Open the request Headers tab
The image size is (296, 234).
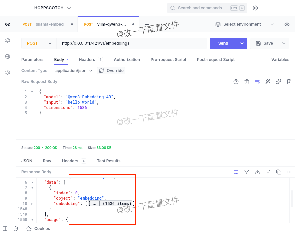[x=91, y=60]
